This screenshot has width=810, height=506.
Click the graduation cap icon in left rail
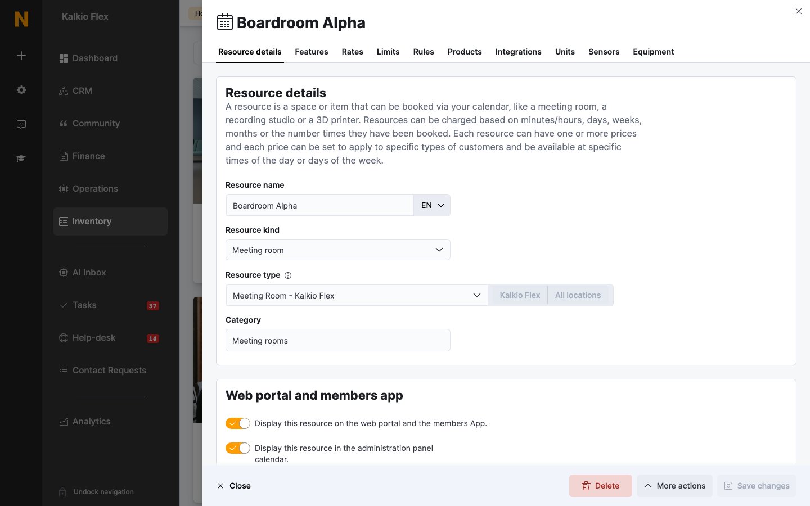pyautogui.click(x=21, y=159)
